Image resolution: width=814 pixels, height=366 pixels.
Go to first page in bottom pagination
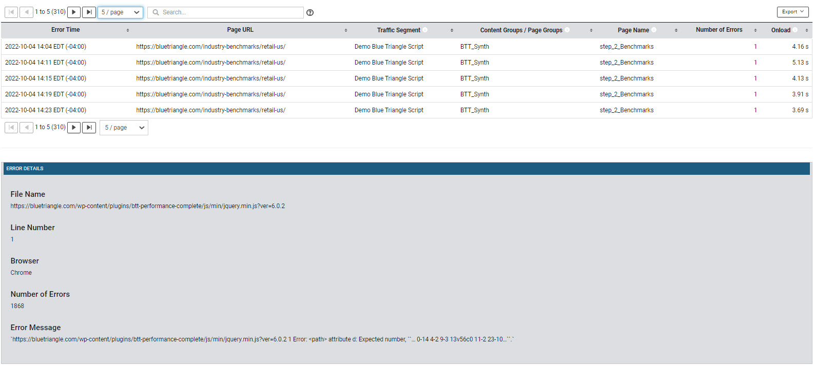11,127
